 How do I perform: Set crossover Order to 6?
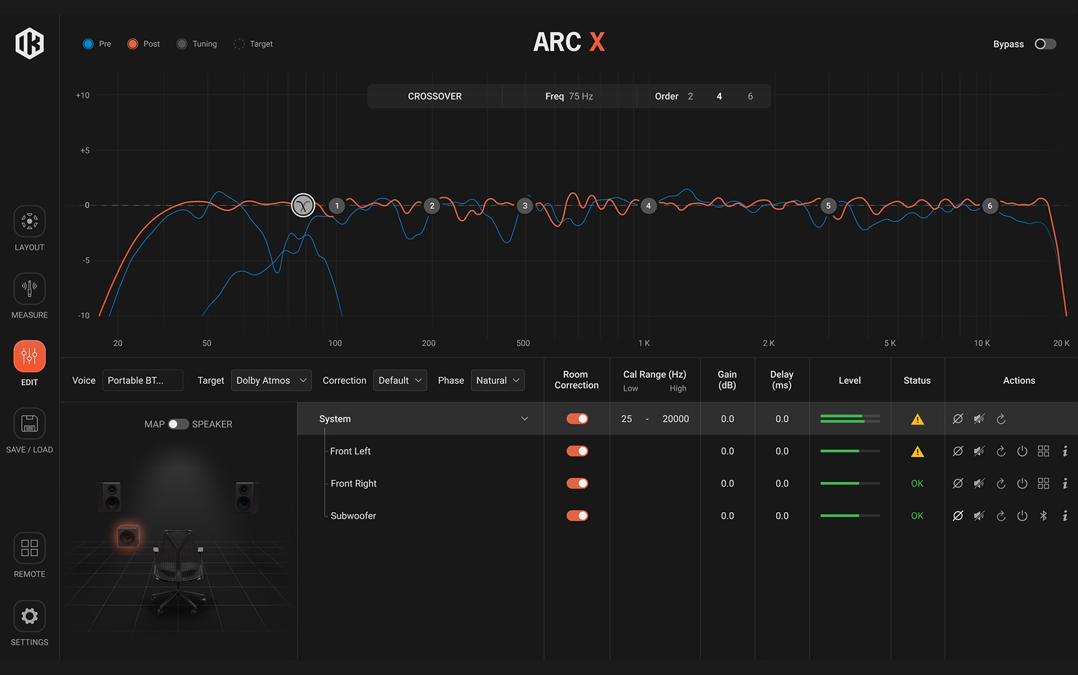coord(750,96)
